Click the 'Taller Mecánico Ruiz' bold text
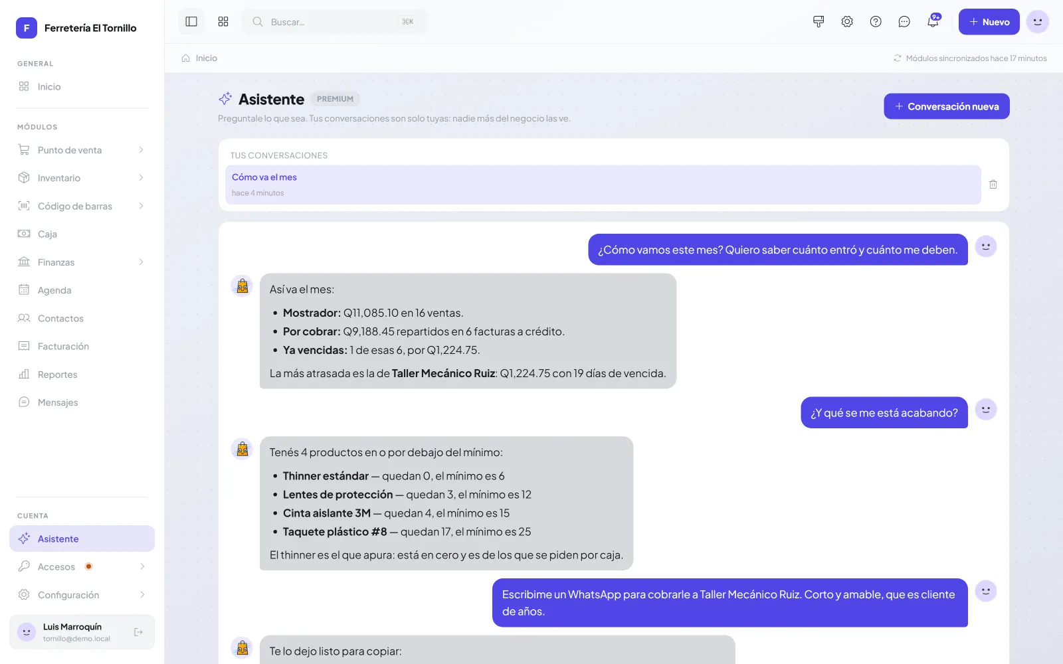 tap(443, 374)
